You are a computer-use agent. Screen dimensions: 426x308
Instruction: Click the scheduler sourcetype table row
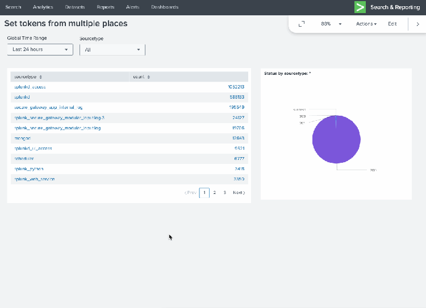pos(24,159)
